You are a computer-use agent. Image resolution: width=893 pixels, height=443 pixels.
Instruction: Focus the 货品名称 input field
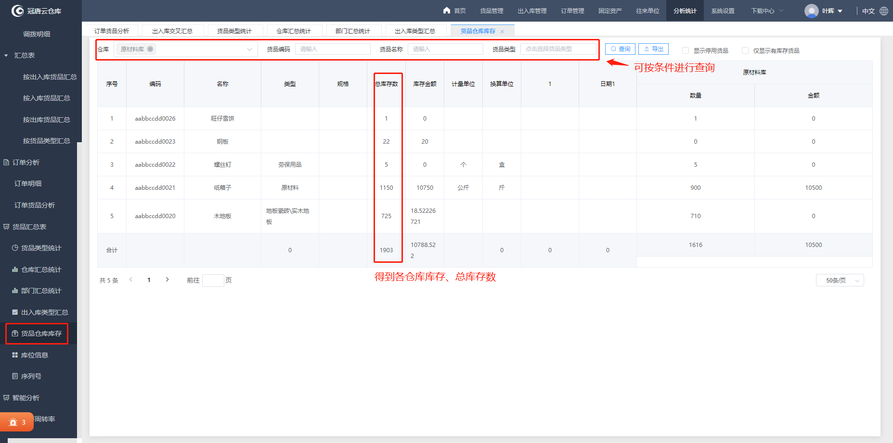pos(445,49)
